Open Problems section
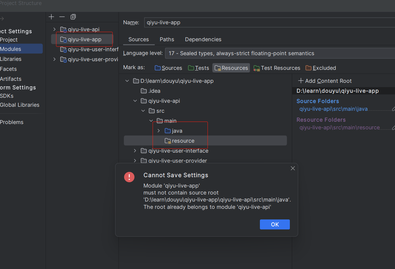395x269 pixels. [x=12, y=122]
